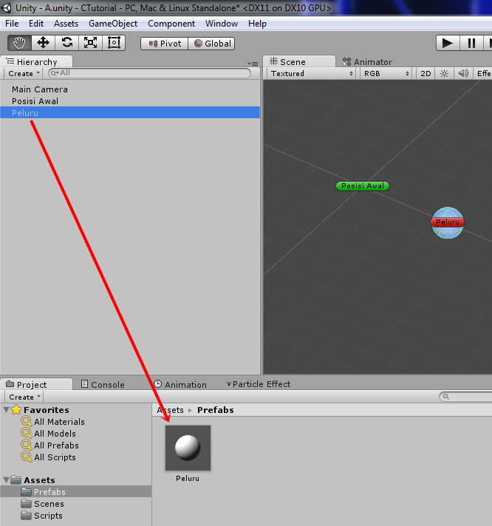Select the Scale tool
The image size is (492, 526).
click(x=91, y=43)
